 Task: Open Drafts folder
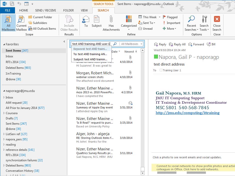click(x=12, y=118)
